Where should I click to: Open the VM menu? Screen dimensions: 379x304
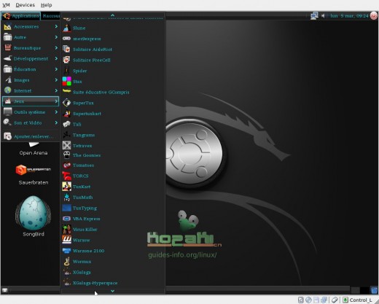pyautogui.click(x=6, y=5)
